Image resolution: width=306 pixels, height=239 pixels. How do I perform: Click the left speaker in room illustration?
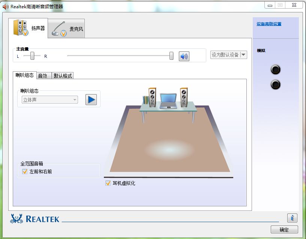[152, 97]
